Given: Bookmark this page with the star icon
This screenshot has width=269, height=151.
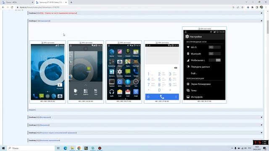Looking at the screenshot, I should [x=242, y=8].
